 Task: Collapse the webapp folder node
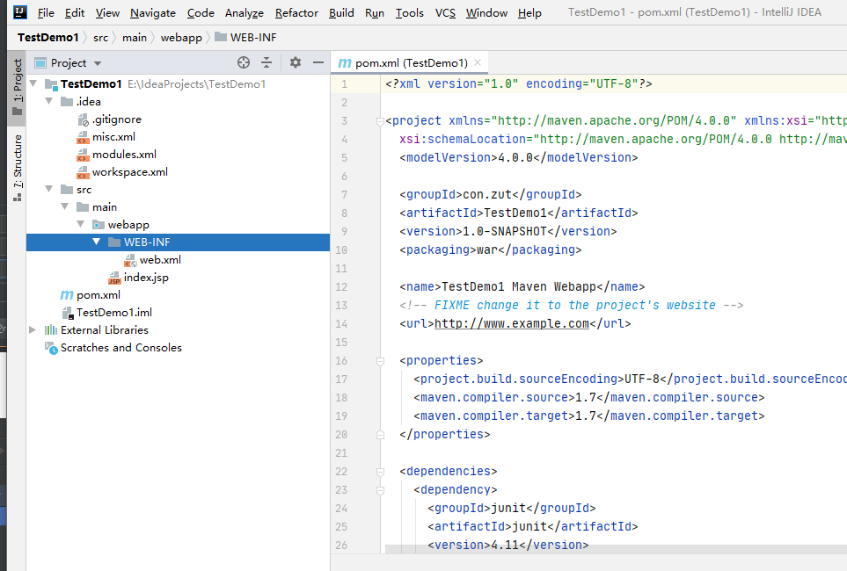click(x=81, y=225)
